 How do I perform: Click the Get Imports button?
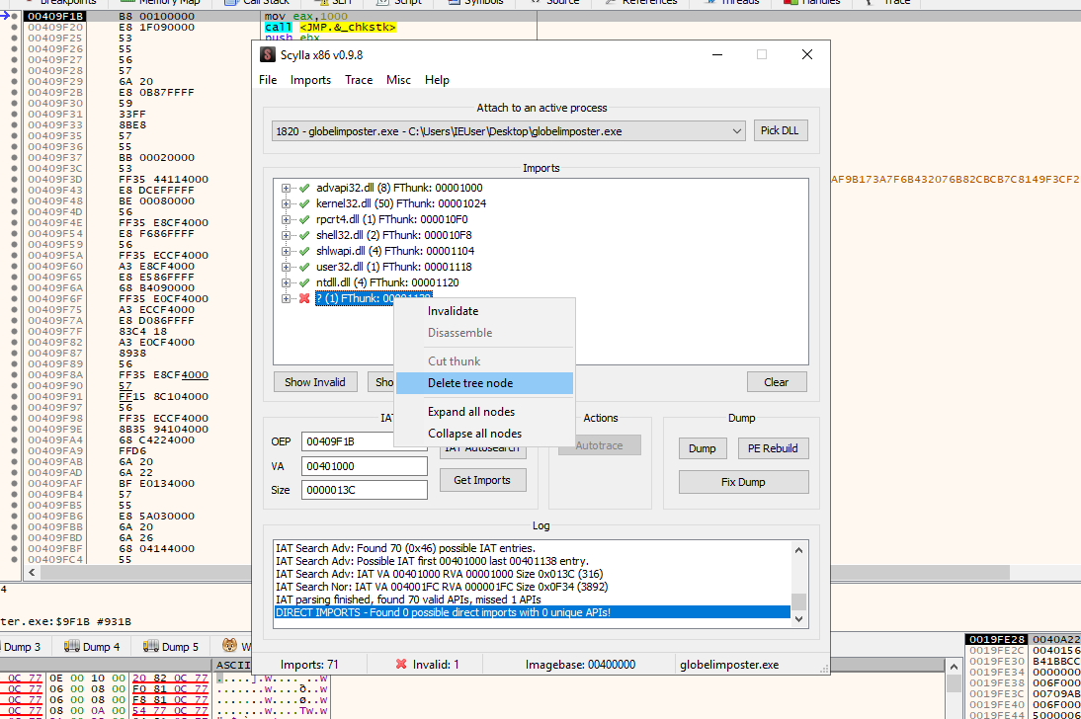482,480
